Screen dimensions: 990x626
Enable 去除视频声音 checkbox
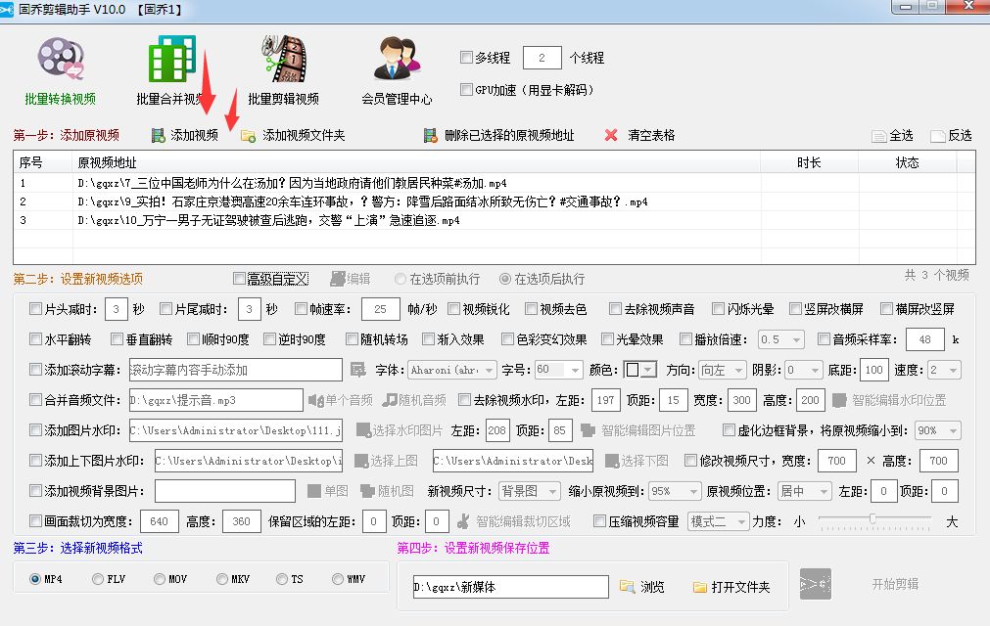(615, 309)
